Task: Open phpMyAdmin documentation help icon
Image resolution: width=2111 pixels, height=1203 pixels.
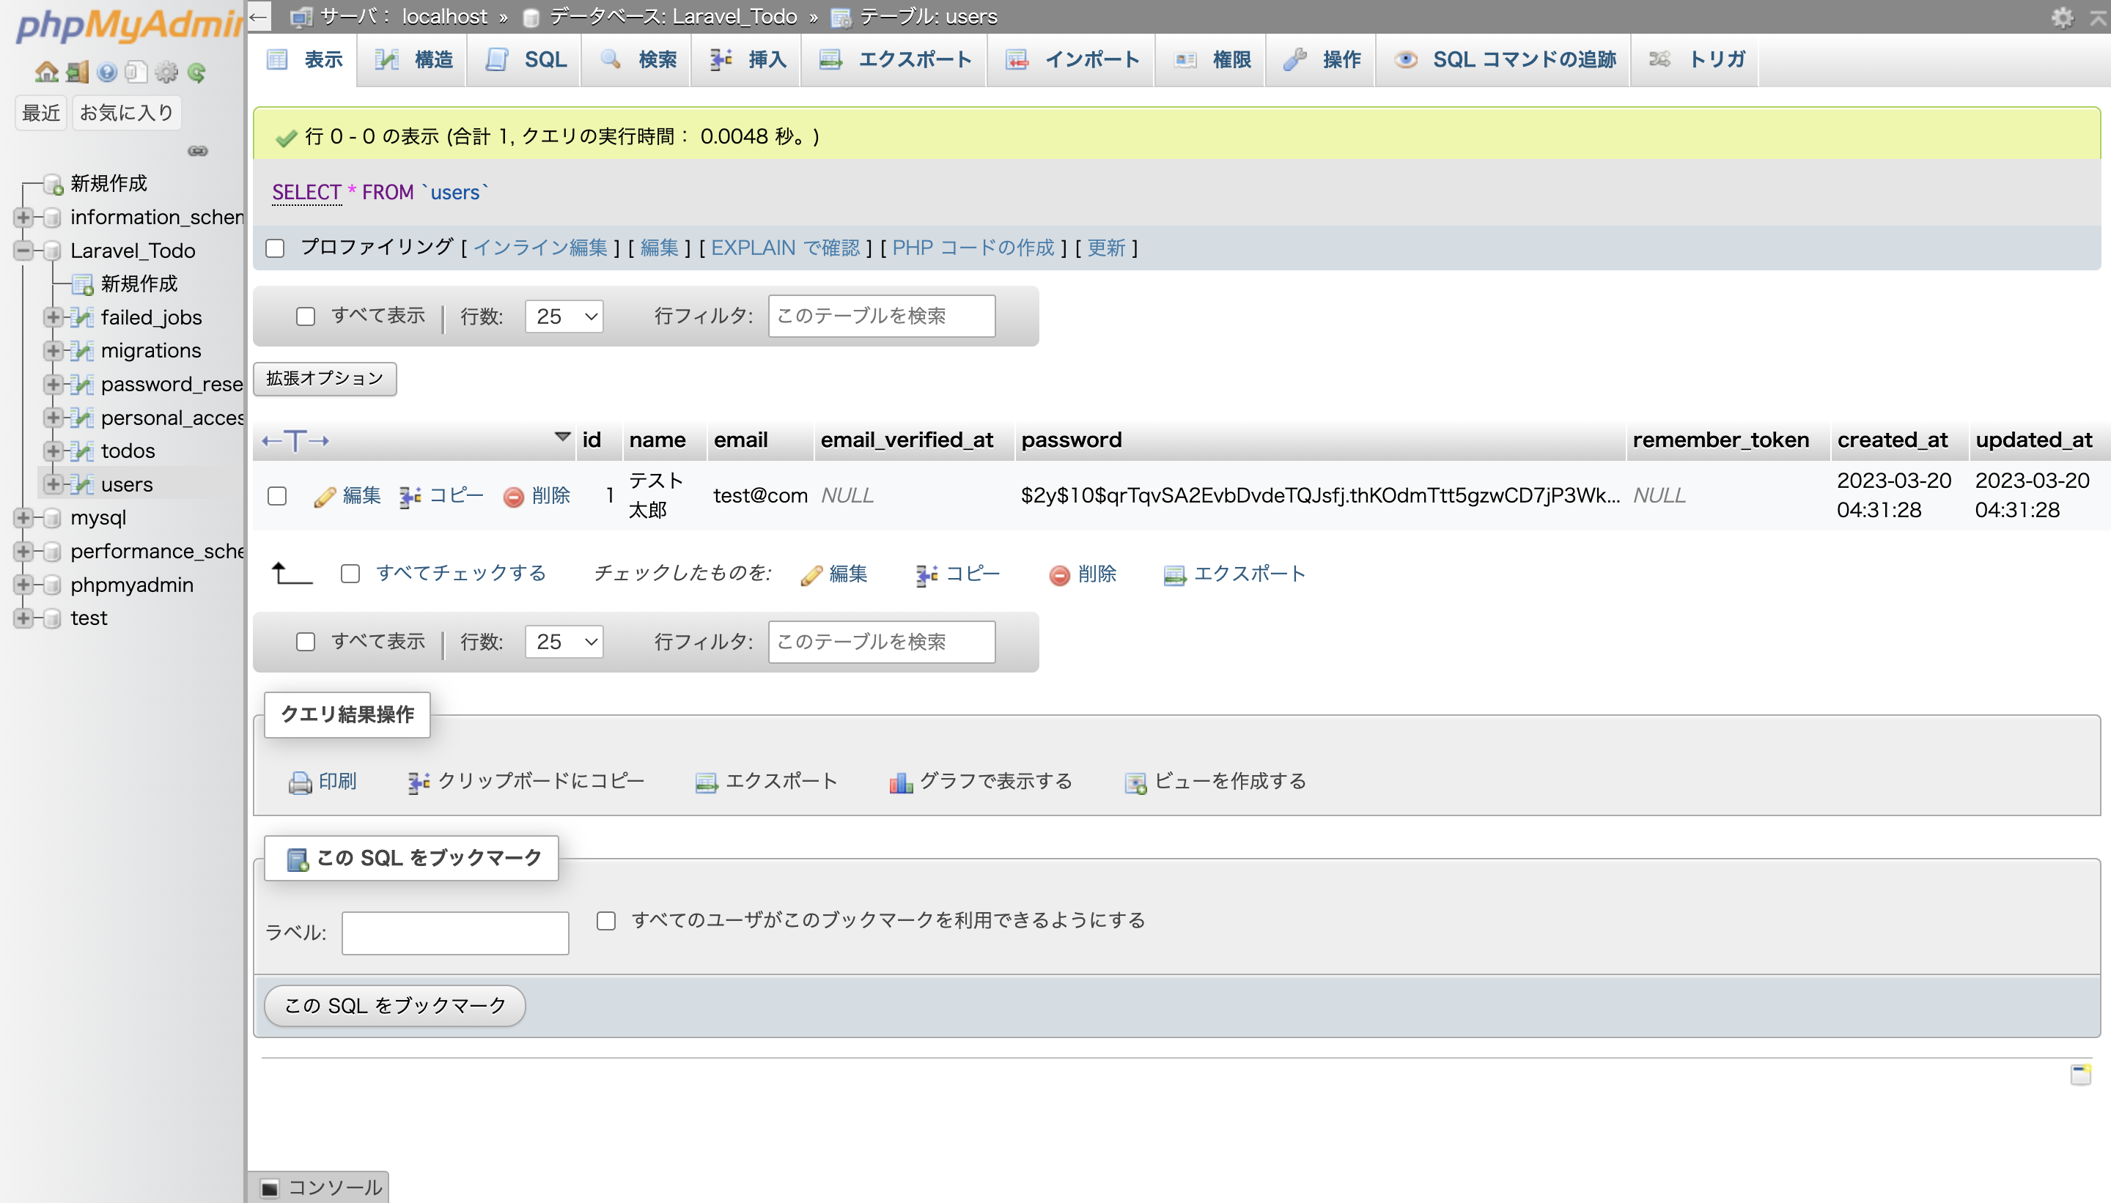Action: click(106, 73)
